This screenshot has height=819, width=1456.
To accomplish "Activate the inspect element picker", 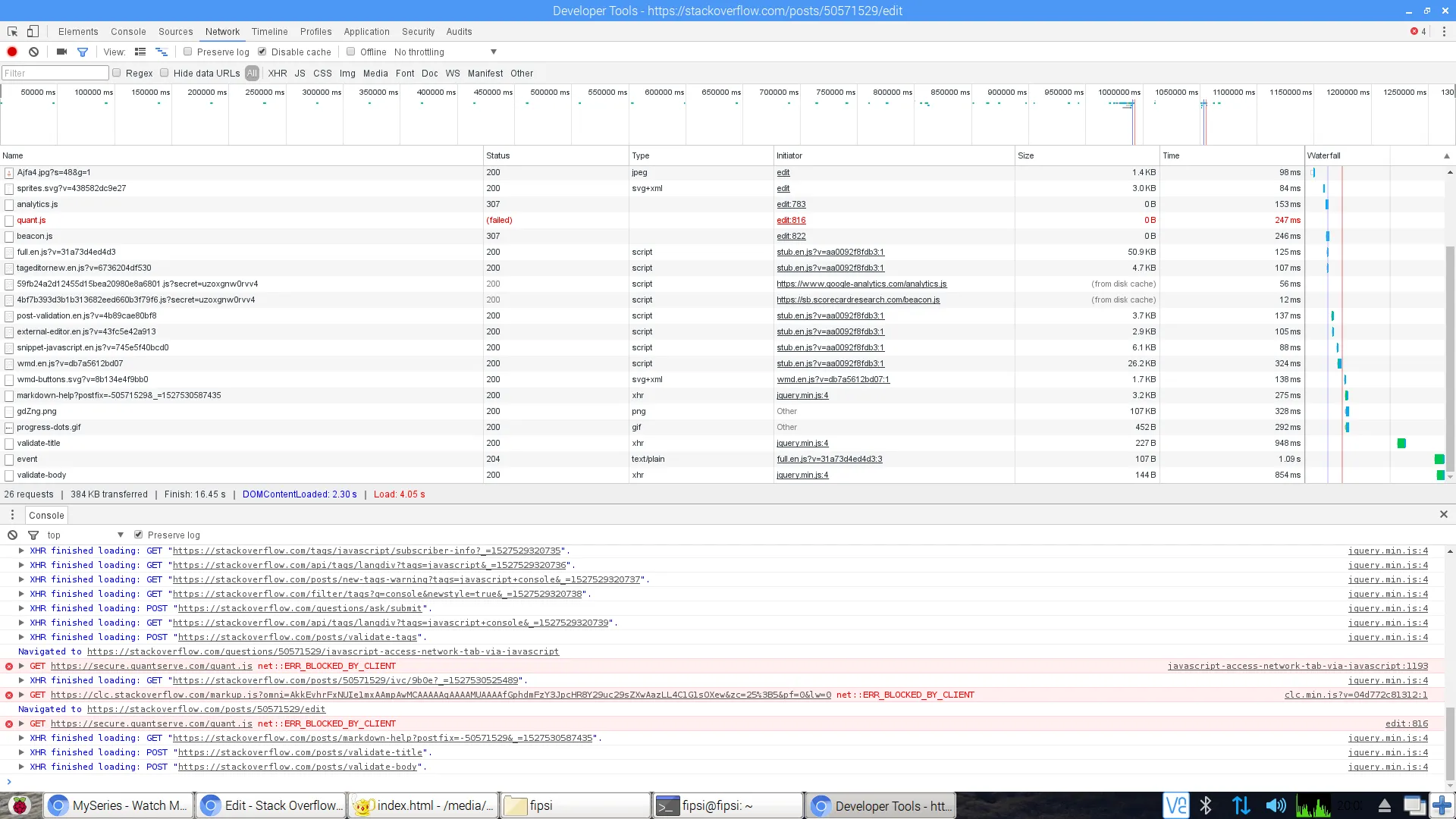I will coord(12,31).
